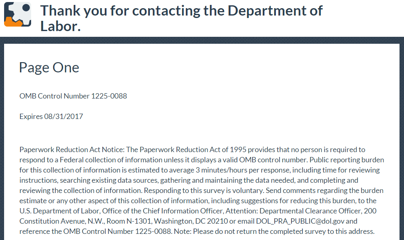This screenshot has height=240, width=404.
Task: Click the survey logo icon
Action: tap(18, 14)
